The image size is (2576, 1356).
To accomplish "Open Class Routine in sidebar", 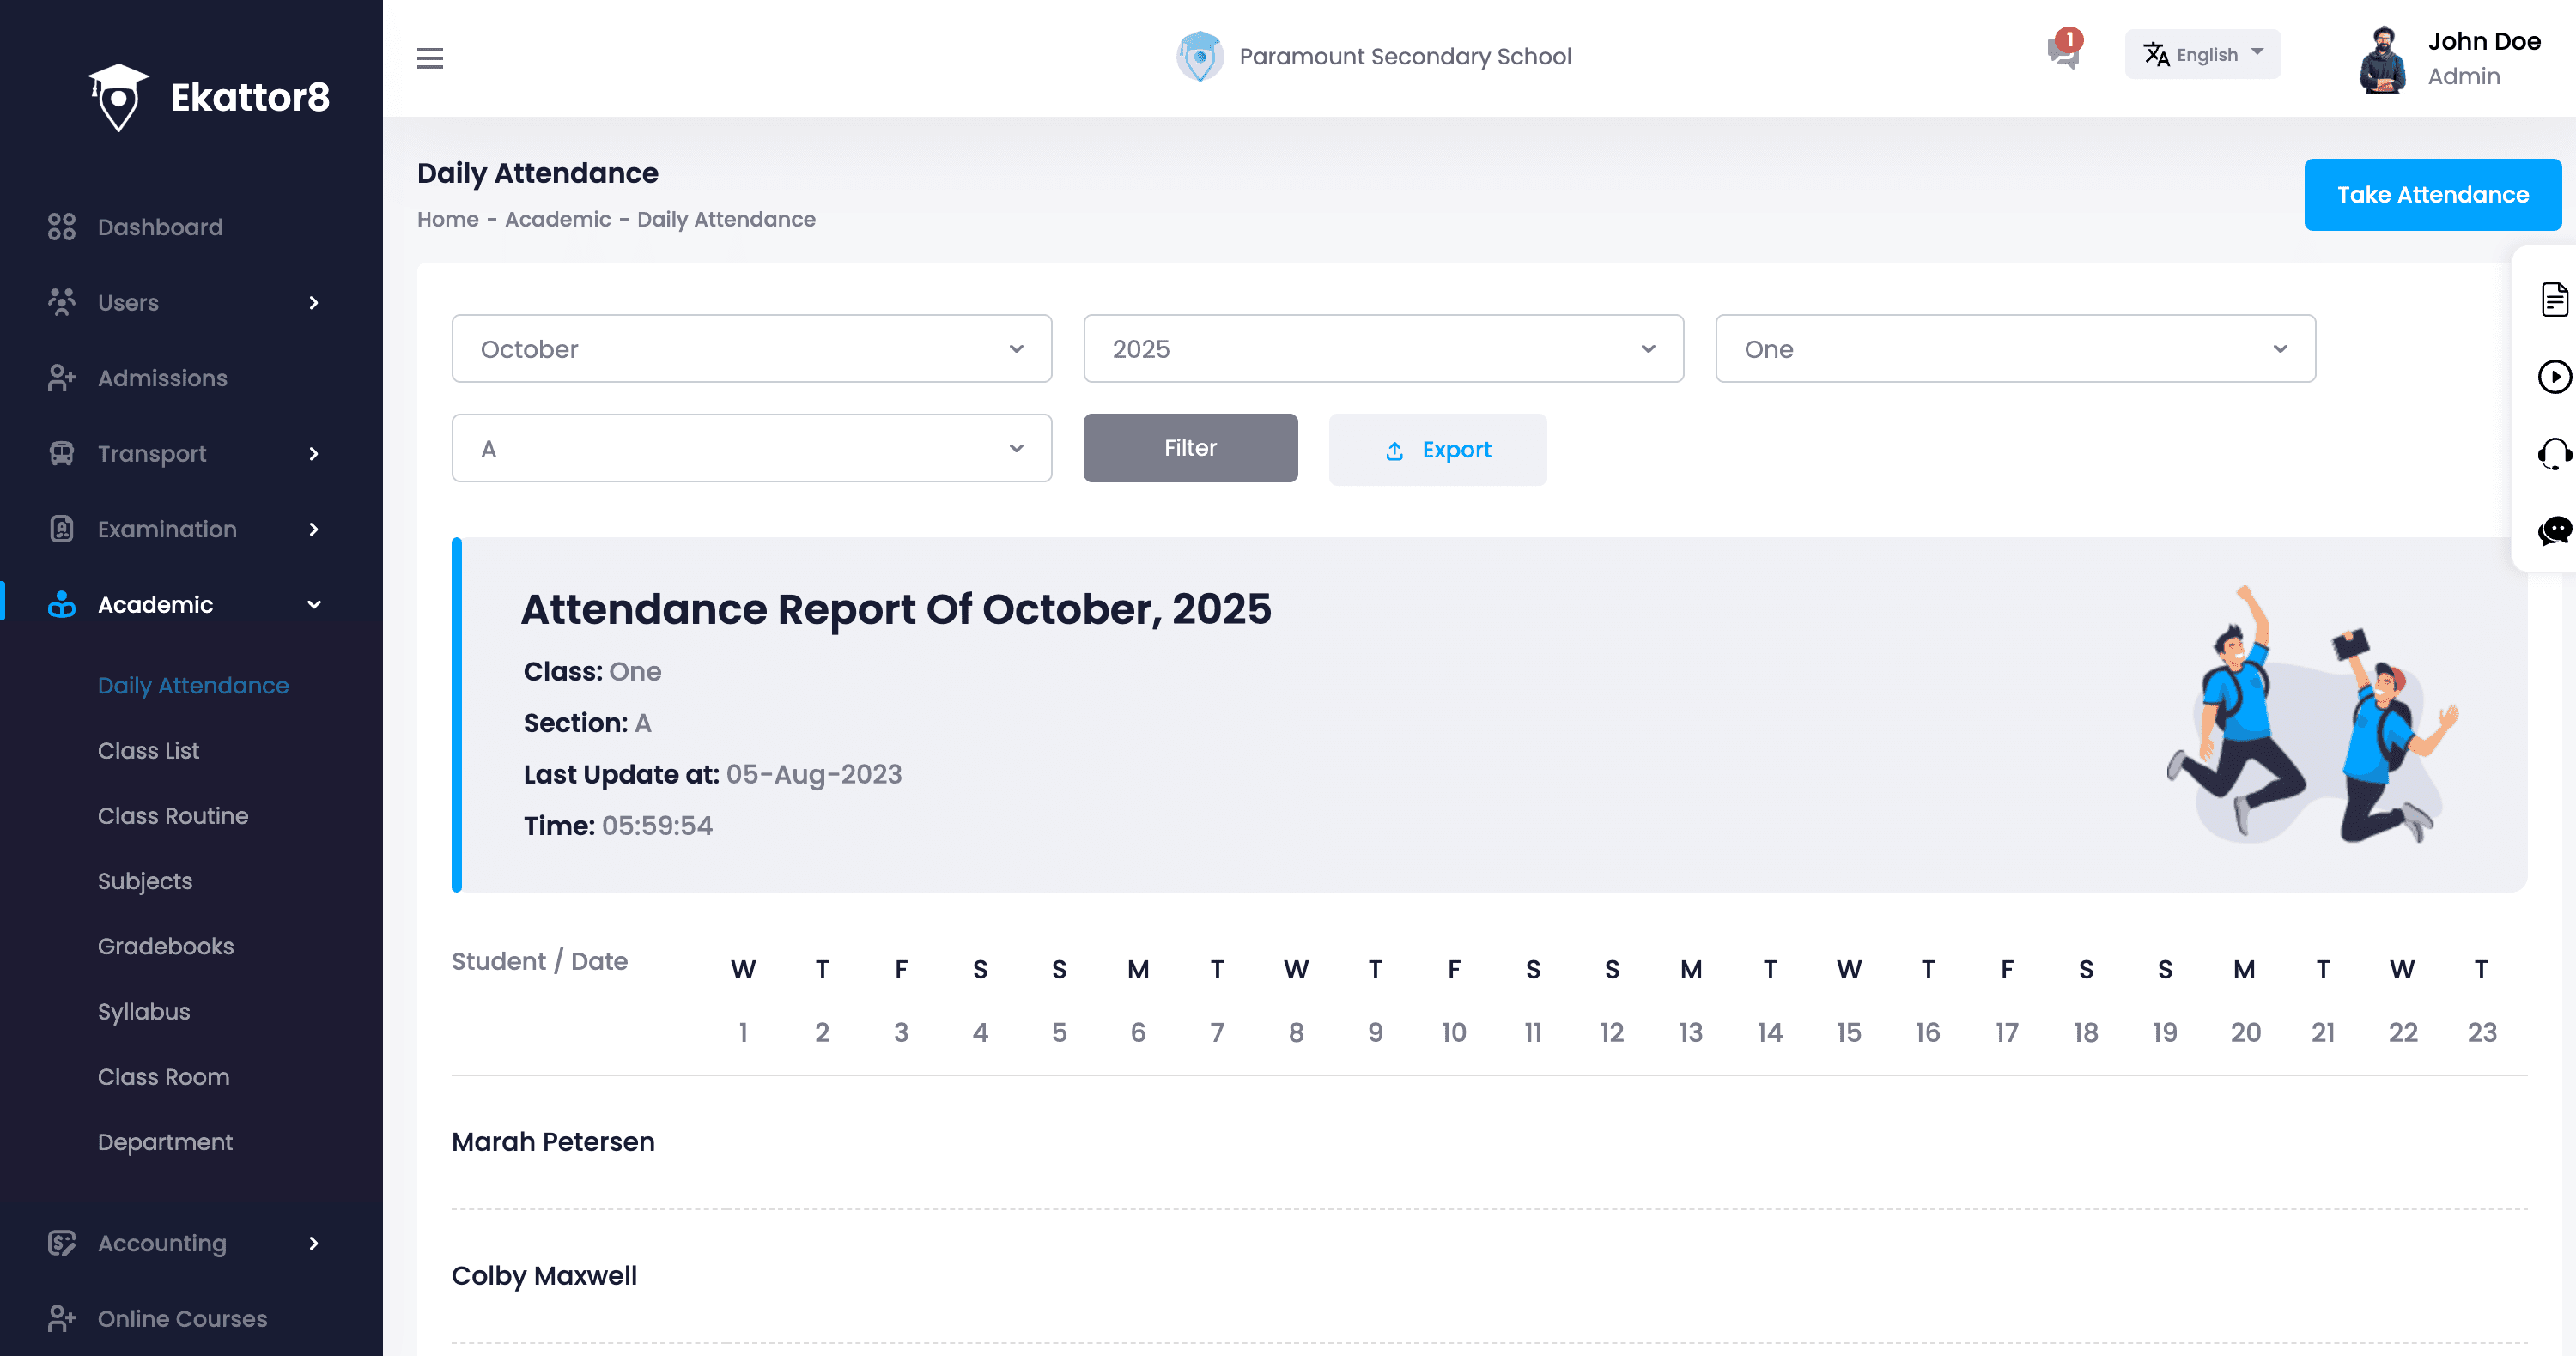I will pyautogui.click(x=173, y=815).
